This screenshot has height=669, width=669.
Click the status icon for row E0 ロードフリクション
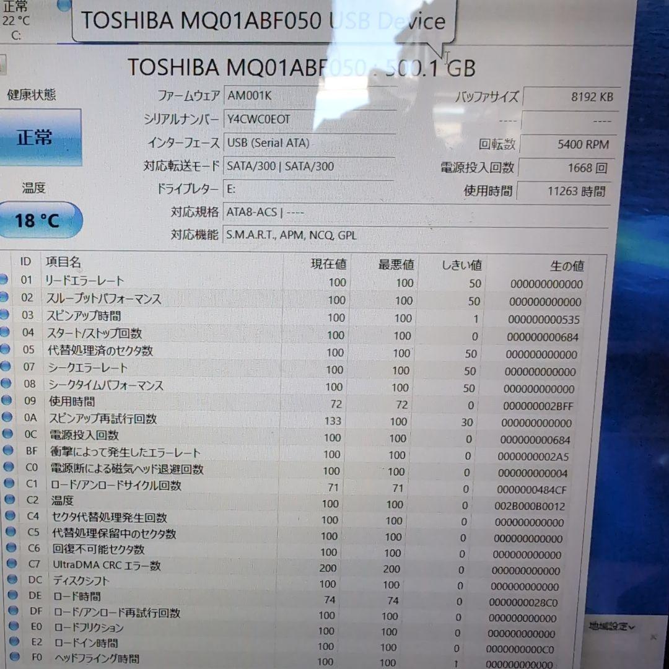point(14,626)
